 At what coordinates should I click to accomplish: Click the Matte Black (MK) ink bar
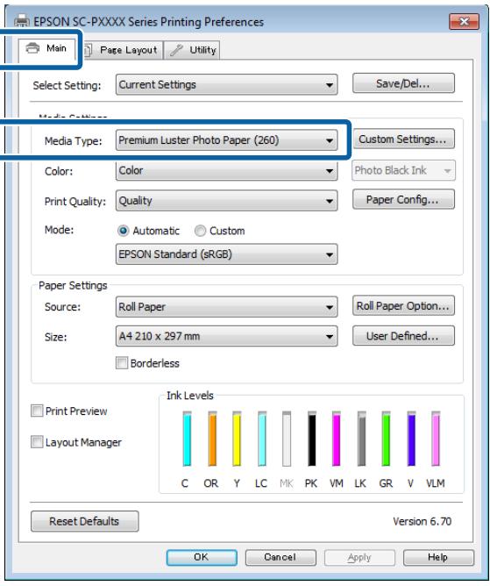click(x=287, y=439)
